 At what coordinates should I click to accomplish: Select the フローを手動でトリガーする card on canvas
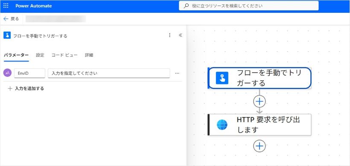pyautogui.click(x=260, y=78)
